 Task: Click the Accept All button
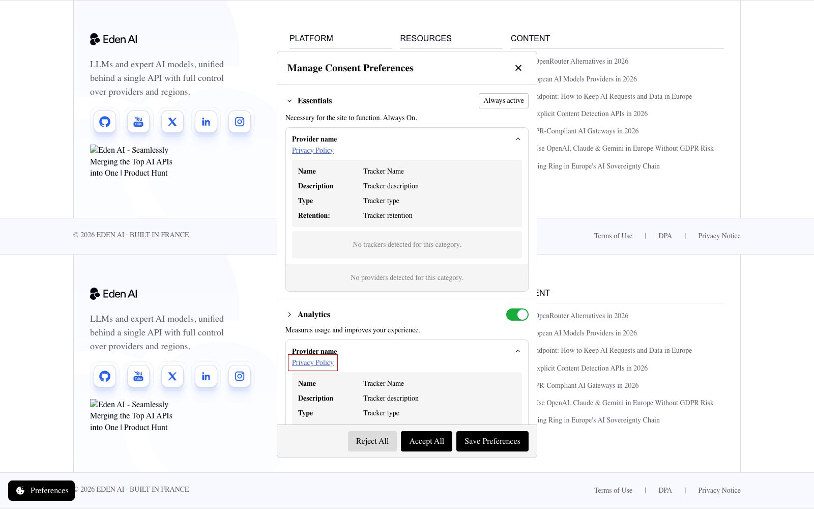426,441
